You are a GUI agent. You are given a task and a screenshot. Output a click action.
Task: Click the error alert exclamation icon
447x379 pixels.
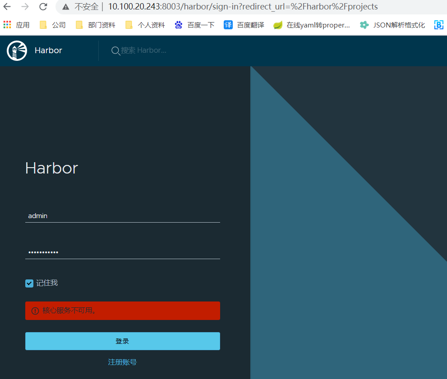point(35,311)
